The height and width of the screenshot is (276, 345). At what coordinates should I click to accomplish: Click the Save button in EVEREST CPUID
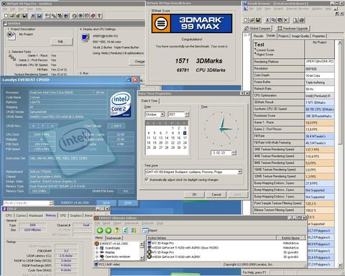(x=106, y=203)
